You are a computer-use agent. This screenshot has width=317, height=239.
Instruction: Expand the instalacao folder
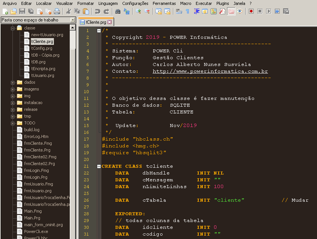click(x=12, y=103)
